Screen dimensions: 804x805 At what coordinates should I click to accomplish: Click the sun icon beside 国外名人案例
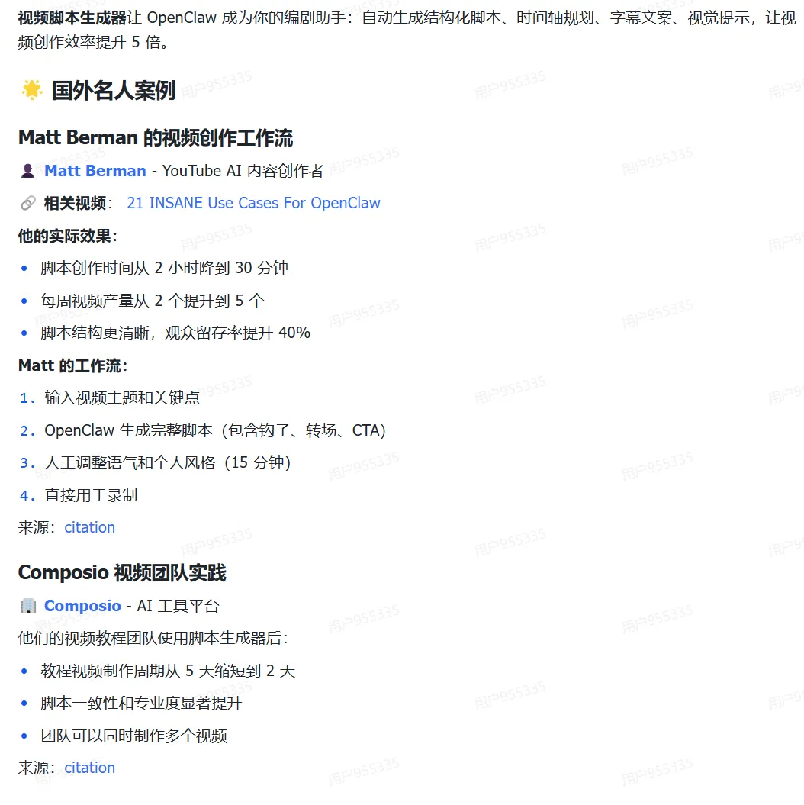pos(32,90)
